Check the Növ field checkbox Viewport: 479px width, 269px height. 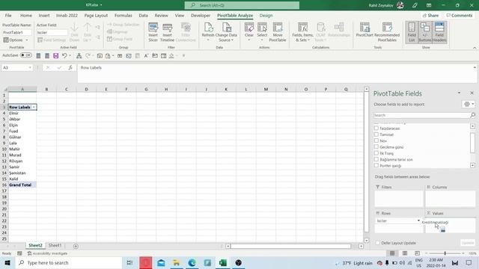coord(376,140)
